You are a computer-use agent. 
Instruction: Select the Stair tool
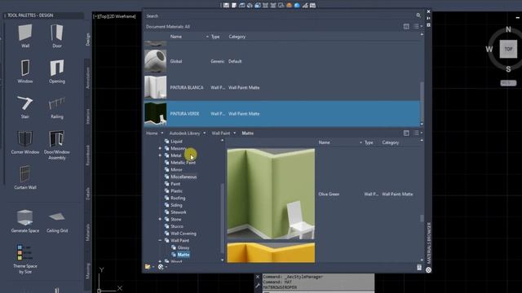click(25, 107)
